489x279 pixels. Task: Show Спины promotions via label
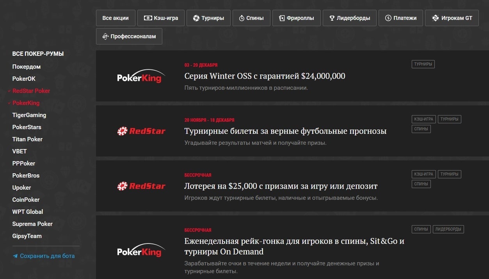pos(255,18)
